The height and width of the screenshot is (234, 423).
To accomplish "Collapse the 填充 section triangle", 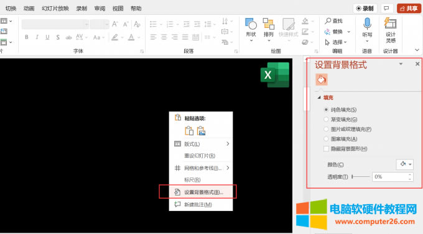I will coord(319,97).
